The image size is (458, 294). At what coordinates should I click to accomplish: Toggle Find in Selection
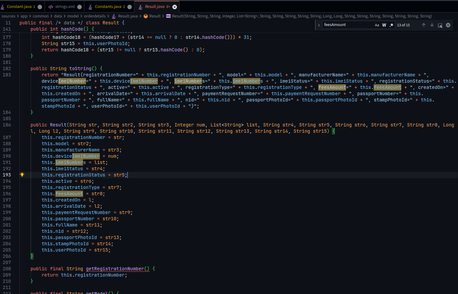pos(440,25)
